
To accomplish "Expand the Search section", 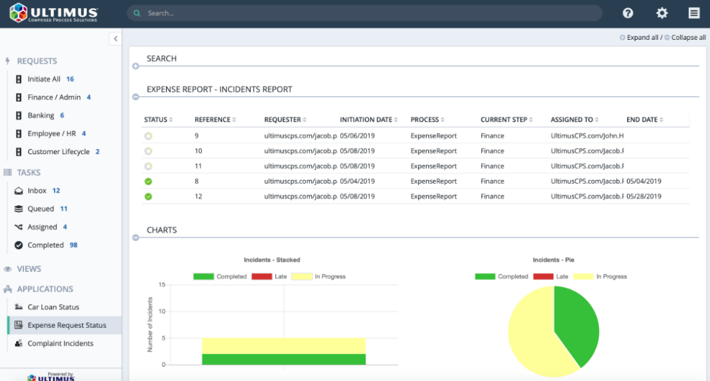I will [135, 66].
